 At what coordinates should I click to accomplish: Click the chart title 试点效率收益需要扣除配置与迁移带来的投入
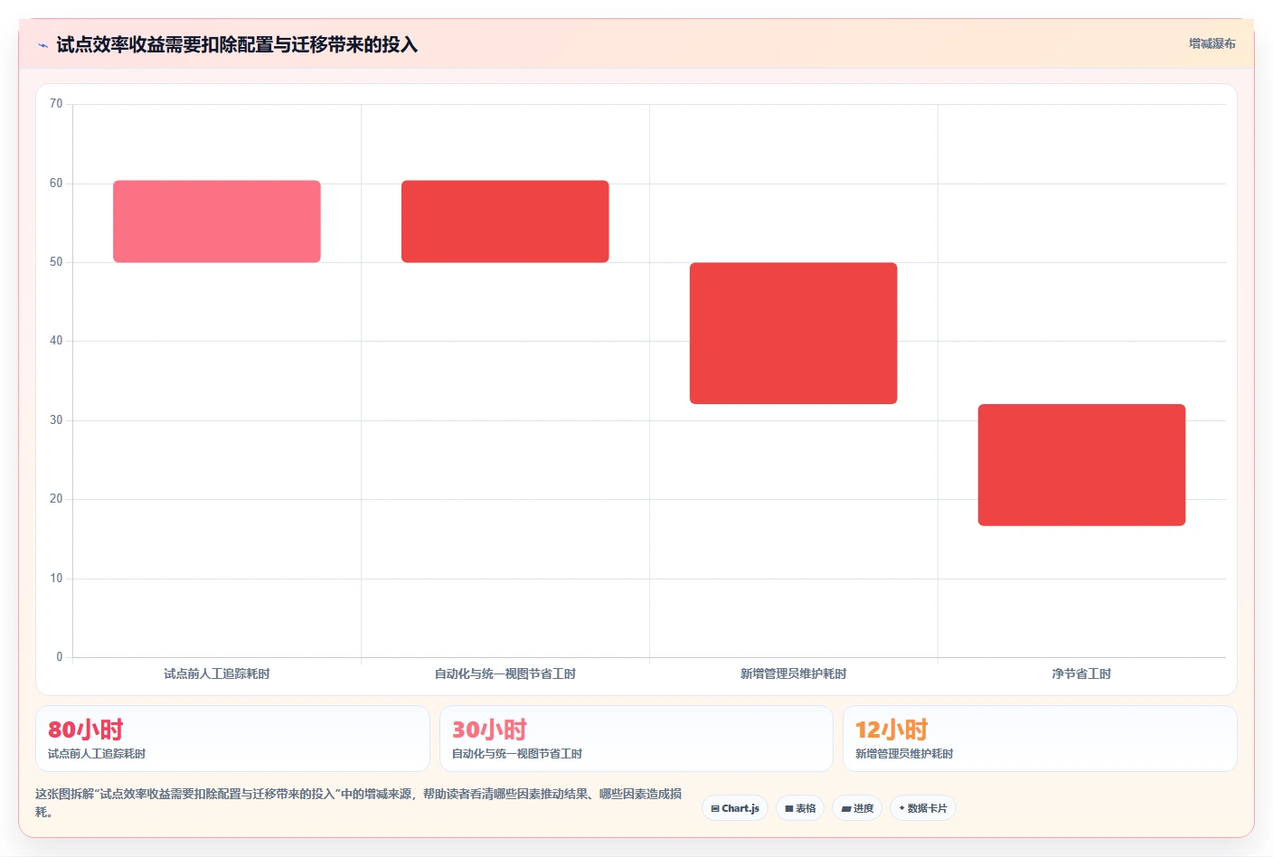(x=237, y=44)
